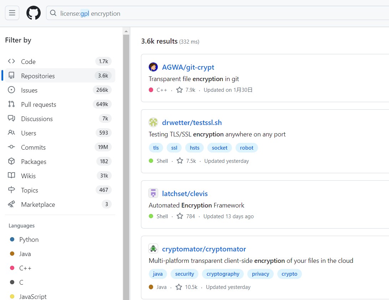389x300 pixels.
Task: Filter results by Wikis
Action: [x=60, y=176]
